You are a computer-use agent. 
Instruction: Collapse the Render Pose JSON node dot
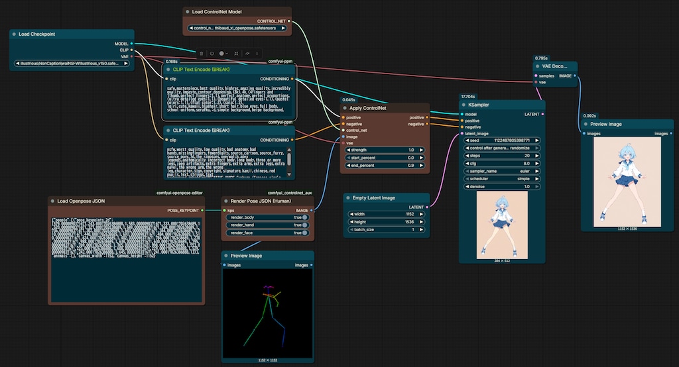tap(225, 201)
